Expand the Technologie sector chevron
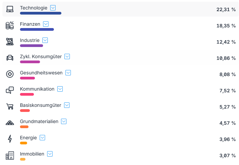Viewport: 239px width, 165px height. 53,8
